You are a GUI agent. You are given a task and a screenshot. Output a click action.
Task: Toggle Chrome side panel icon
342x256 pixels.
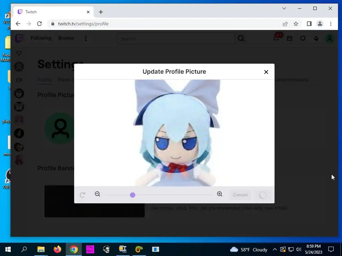309,24
